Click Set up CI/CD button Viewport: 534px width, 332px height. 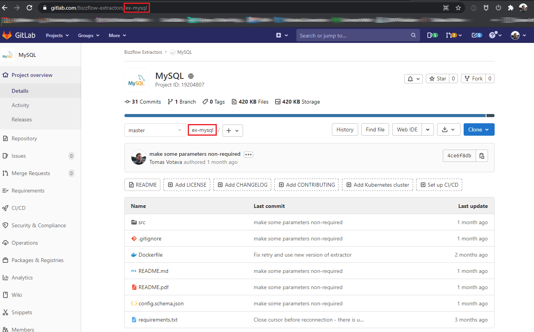[x=439, y=185]
